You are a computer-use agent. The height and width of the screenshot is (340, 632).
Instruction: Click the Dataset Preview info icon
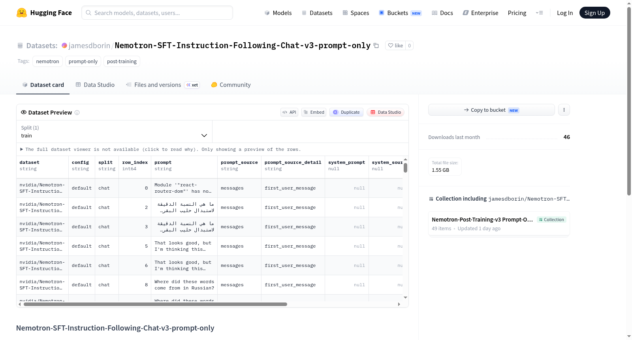click(x=77, y=113)
